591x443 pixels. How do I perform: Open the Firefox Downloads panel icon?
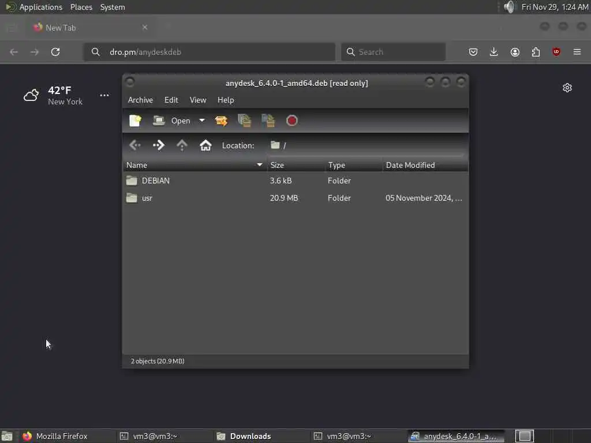tap(494, 52)
